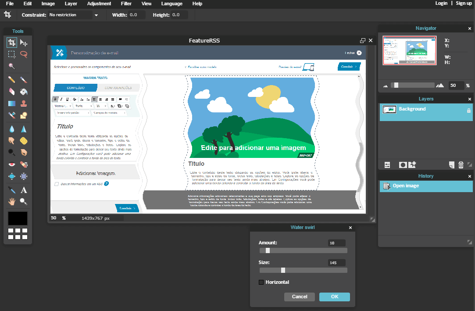The image size is (475, 311).
Task: Open the Filter menu
Action: (126, 4)
